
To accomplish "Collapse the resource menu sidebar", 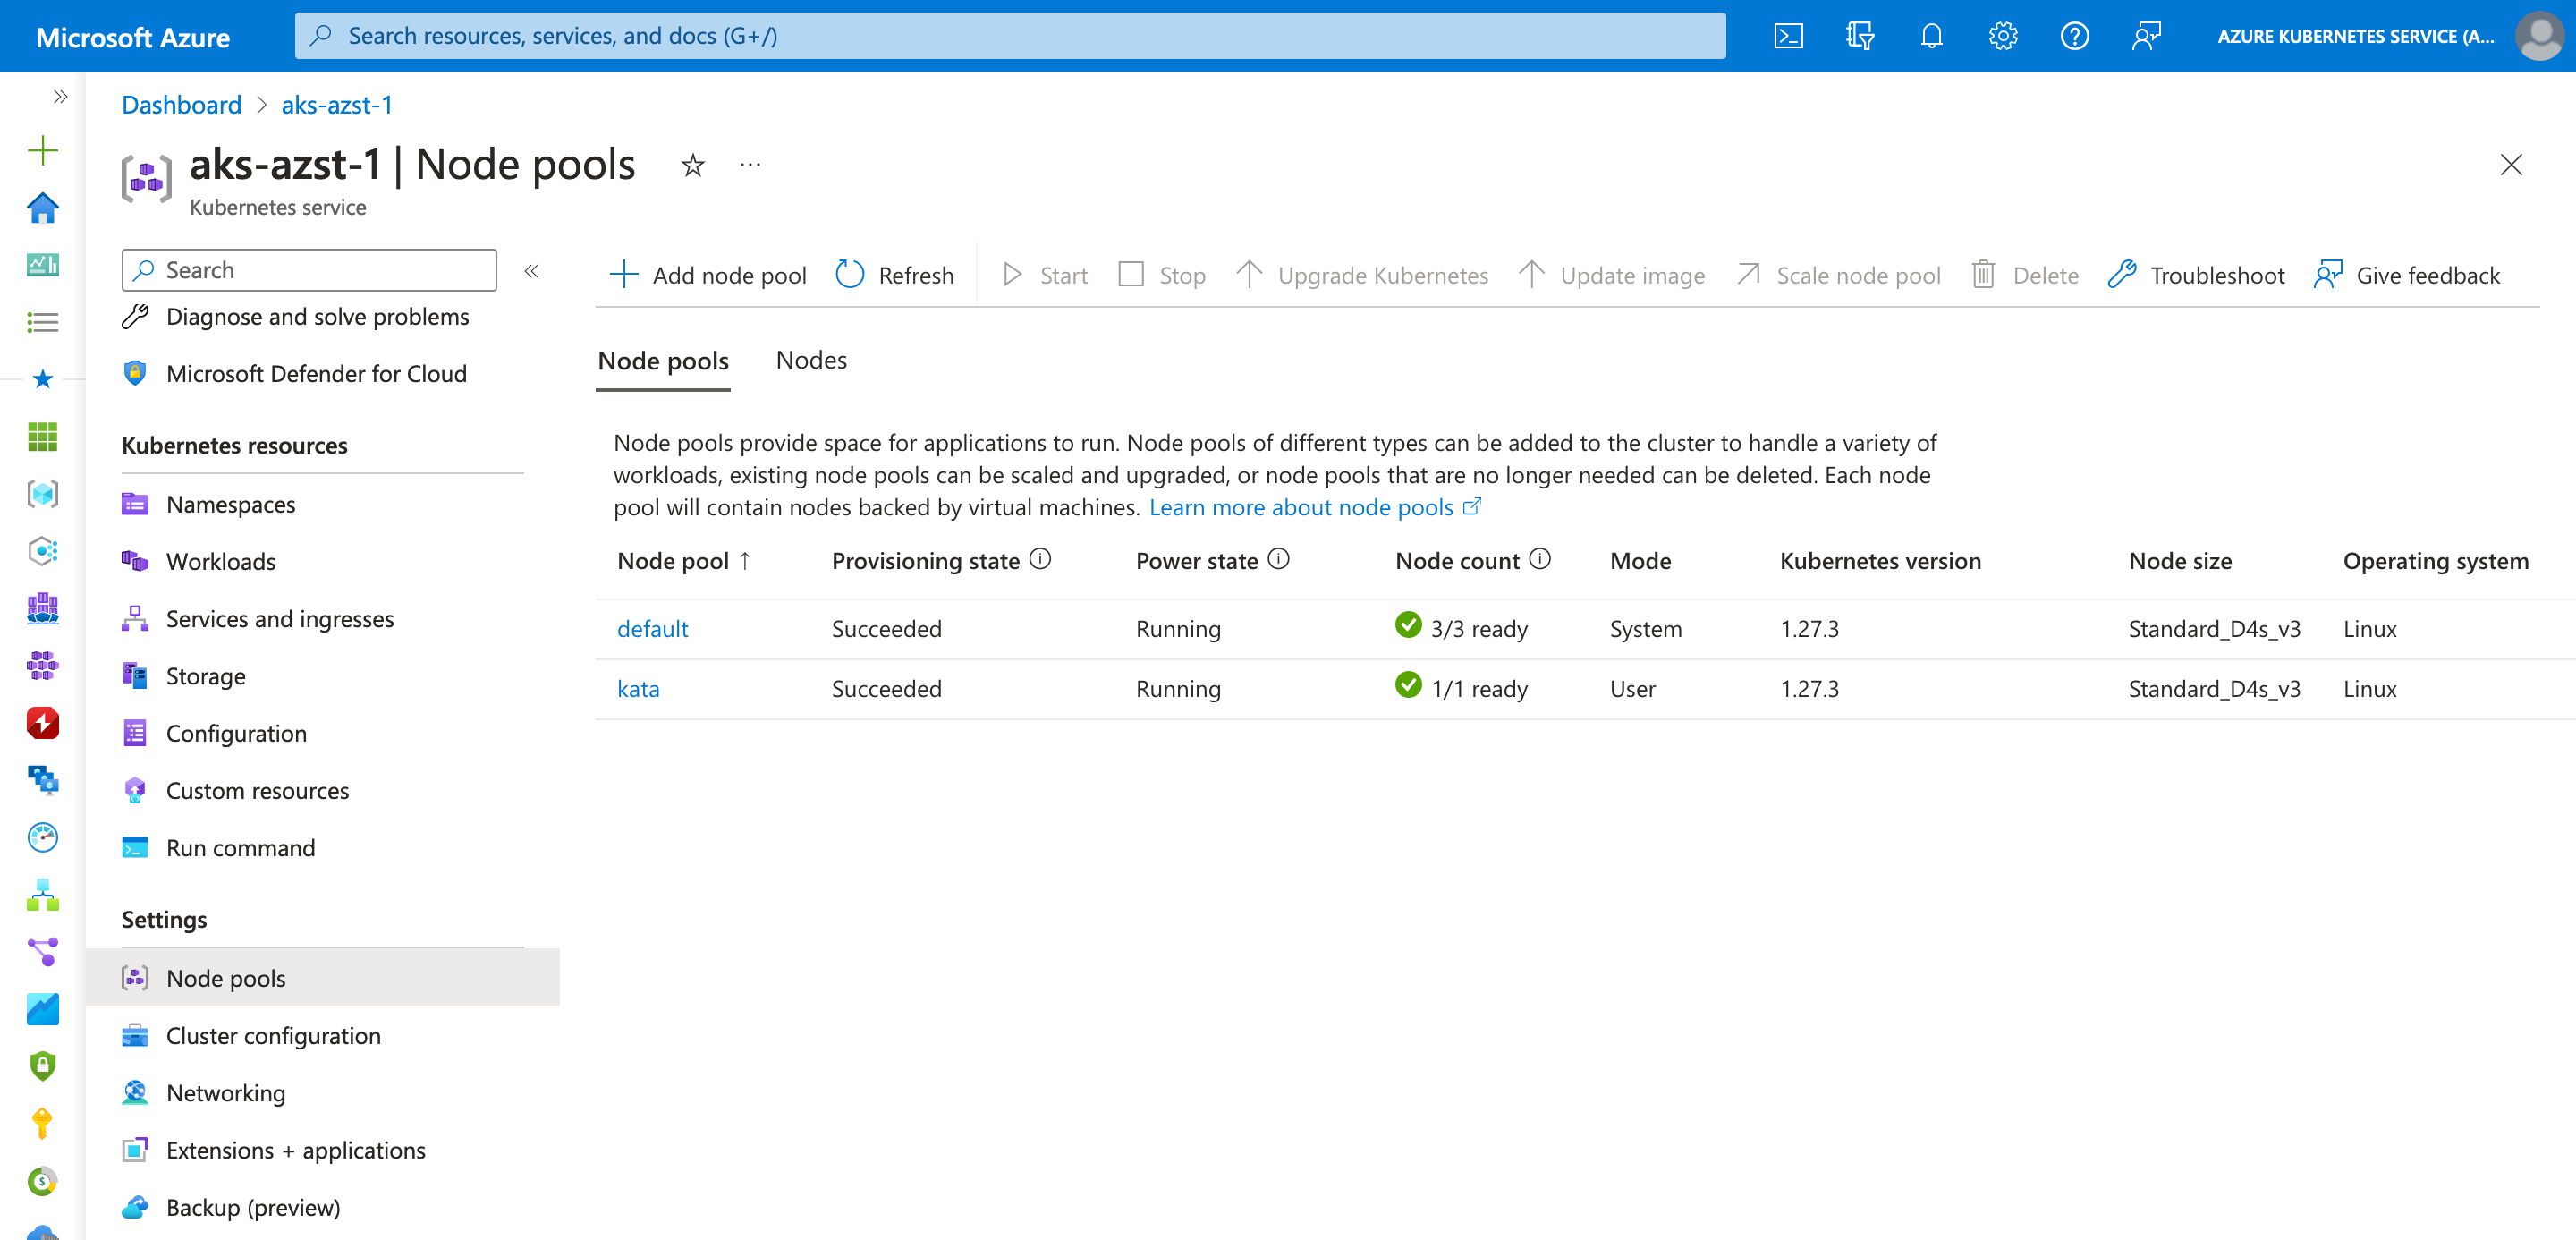I will click(x=531, y=271).
